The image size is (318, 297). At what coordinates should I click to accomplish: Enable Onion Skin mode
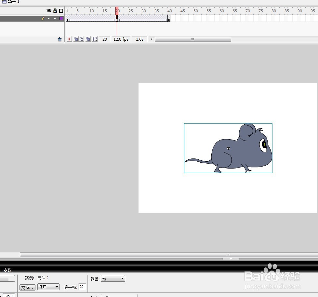coord(76,39)
